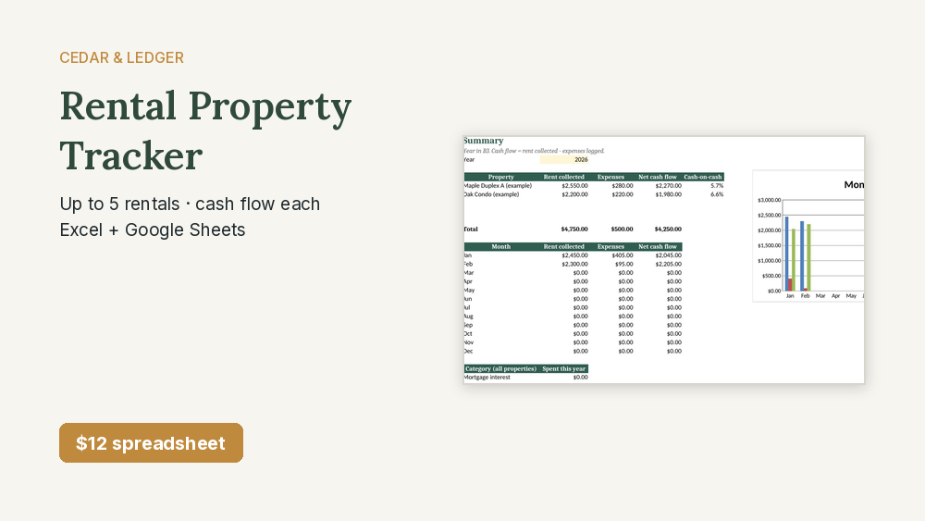The height and width of the screenshot is (521, 925).
Task: Click the $2,045.00 January cash flow cell
Action: (669, 255)
